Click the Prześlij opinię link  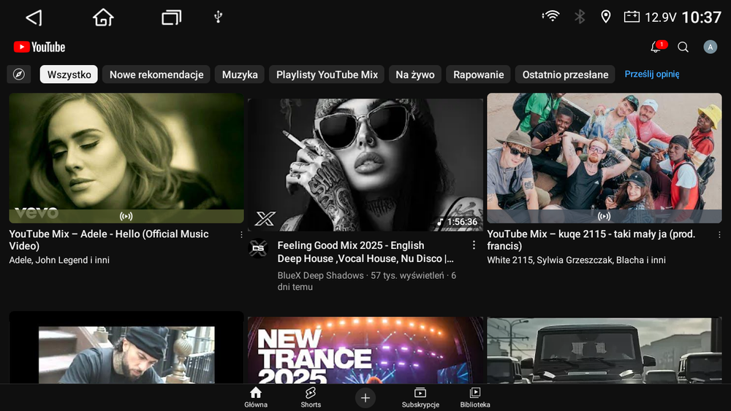pos(652,74)
